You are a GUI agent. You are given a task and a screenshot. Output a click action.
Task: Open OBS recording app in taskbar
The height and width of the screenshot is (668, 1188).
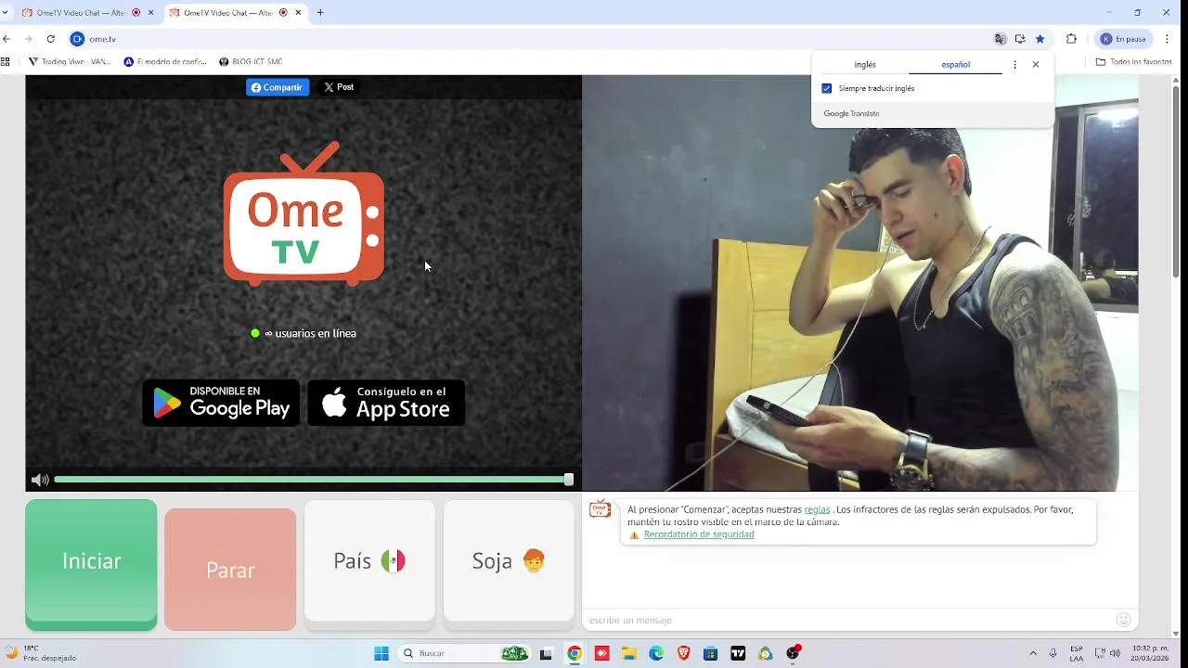click(794, 653)
